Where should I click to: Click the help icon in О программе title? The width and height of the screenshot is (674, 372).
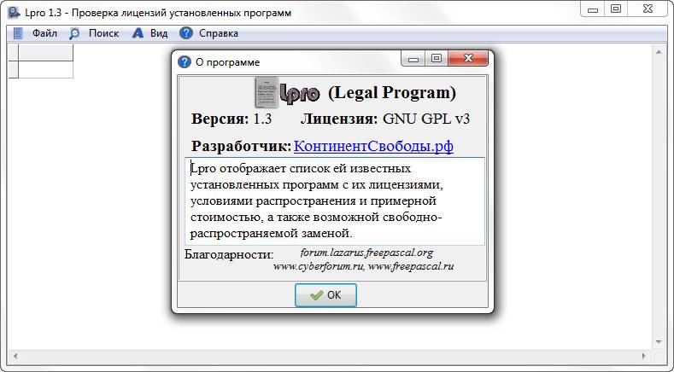184,61
